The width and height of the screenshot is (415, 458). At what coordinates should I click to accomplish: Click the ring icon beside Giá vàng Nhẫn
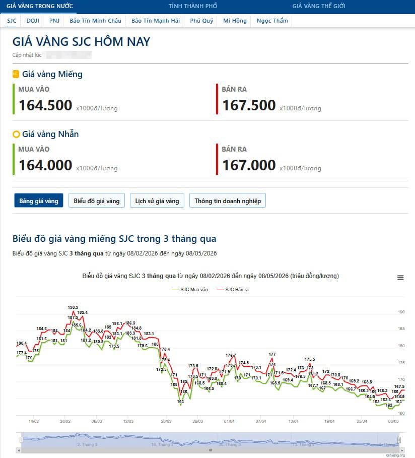16,135
